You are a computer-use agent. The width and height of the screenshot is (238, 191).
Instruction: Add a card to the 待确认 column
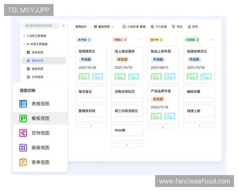point(127,145)
